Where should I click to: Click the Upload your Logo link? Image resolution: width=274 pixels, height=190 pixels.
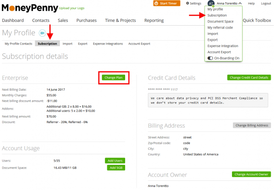[x=72, y=8]
